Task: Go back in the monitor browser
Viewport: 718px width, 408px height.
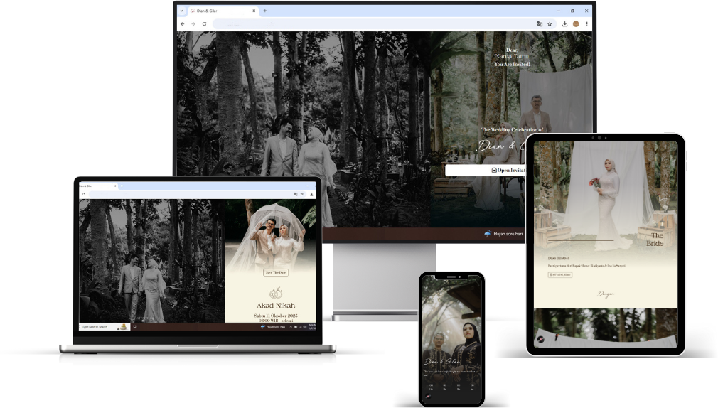Action: [x=183, y=23]
